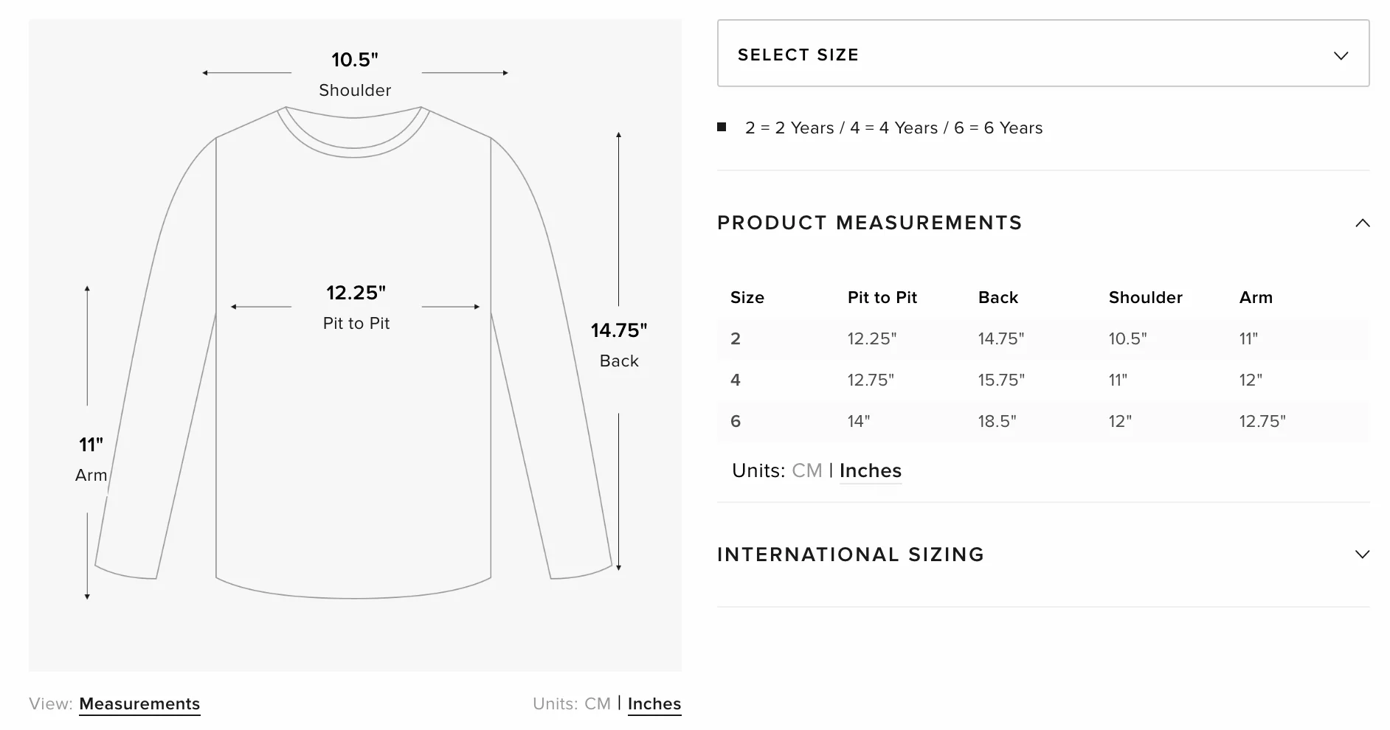Expand the International Sizing chevron

click(x=1363, y=555)
